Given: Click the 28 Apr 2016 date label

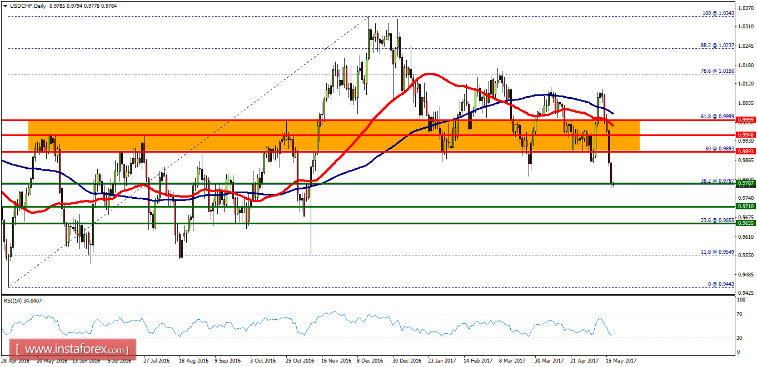Looking at the screenshot, I should click(x=17, y=360).
